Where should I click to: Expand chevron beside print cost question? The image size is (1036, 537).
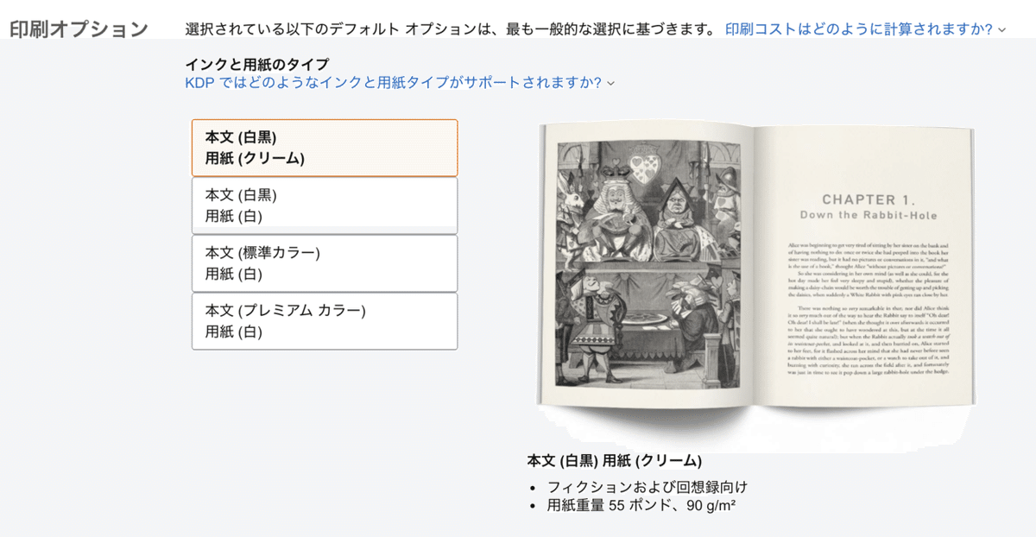1001,29
